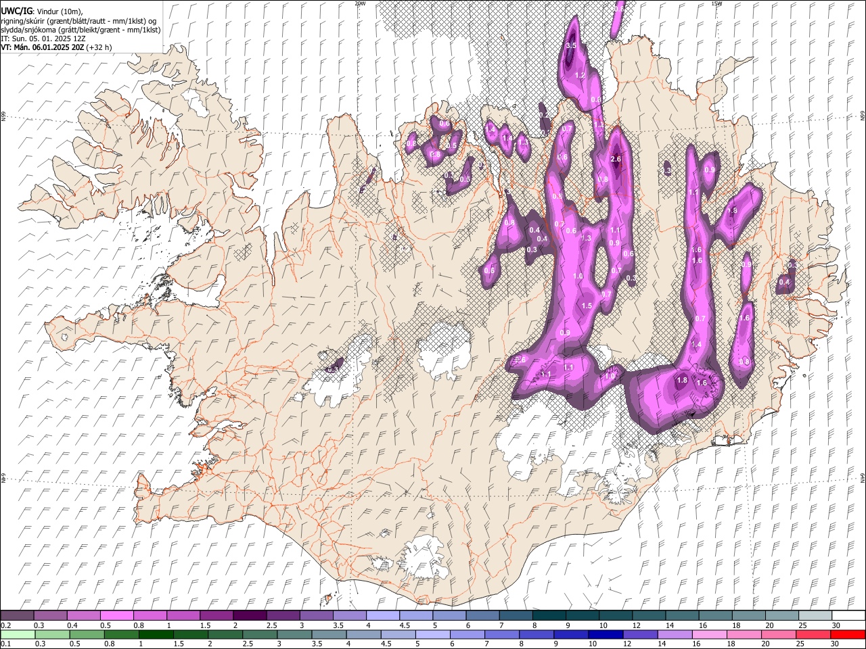Select the light pink 16 mm rain swatch
The image size is (866, 649).
click(x=710, y=634)
